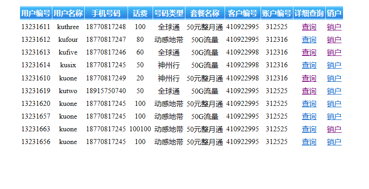Image resolution: width=369 pixels, height=189 pixels.
Task: Click 销户 link for user 13231611
Action: [334, 27]
